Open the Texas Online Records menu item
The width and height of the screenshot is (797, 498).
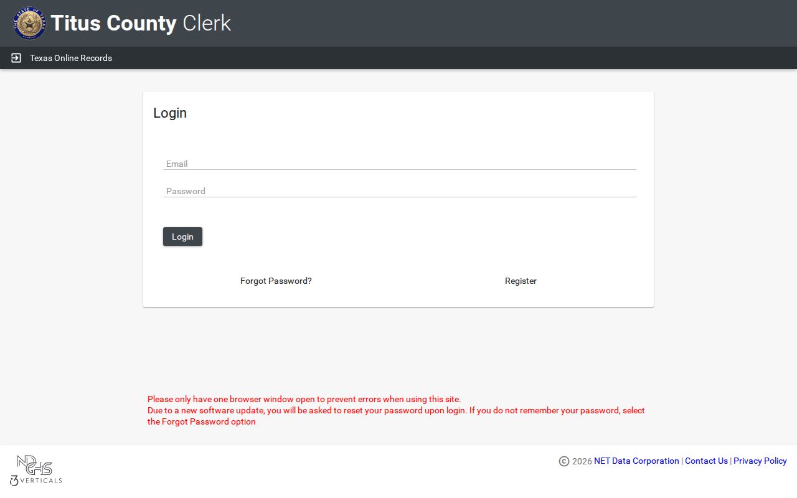click(71, 58)
